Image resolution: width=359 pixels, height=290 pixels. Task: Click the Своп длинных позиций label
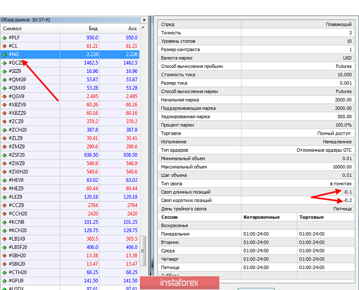coord(185,192)
